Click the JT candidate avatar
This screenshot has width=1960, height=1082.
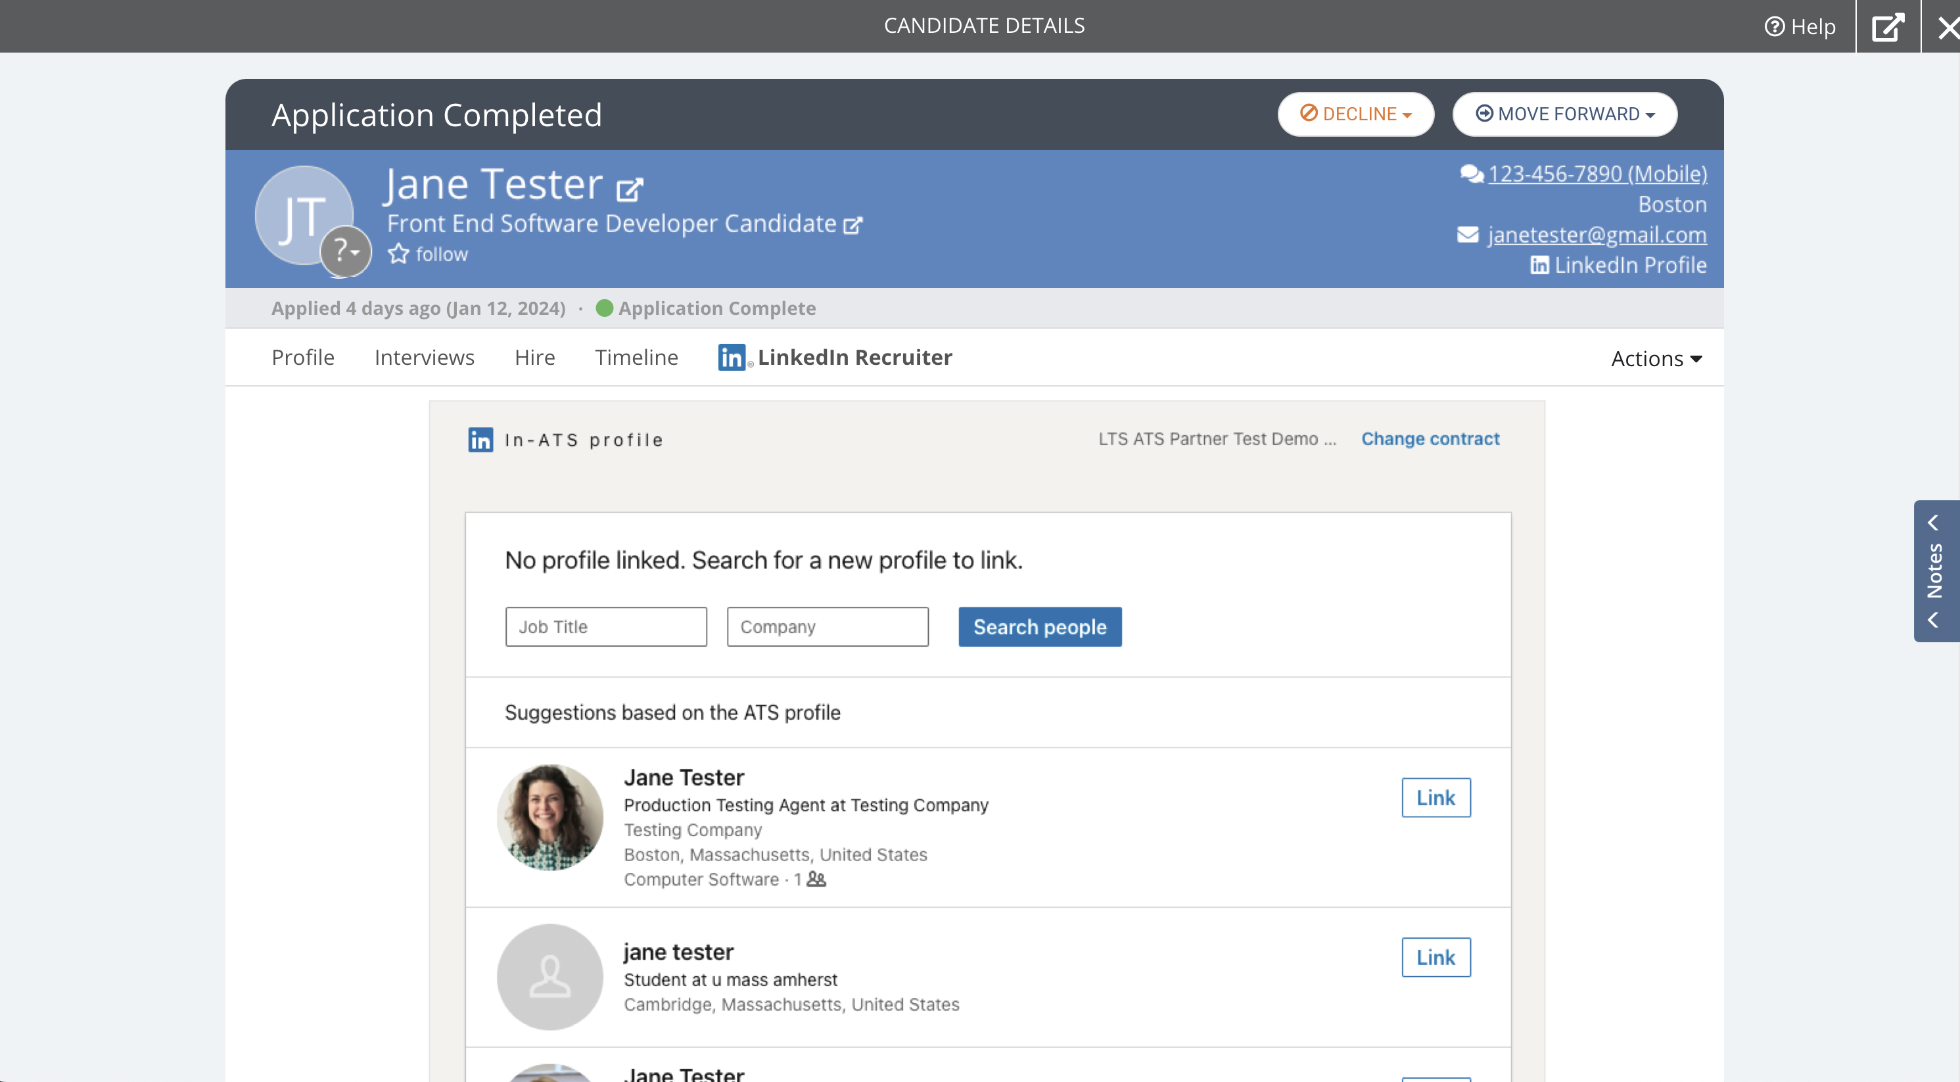coord(304,216)
